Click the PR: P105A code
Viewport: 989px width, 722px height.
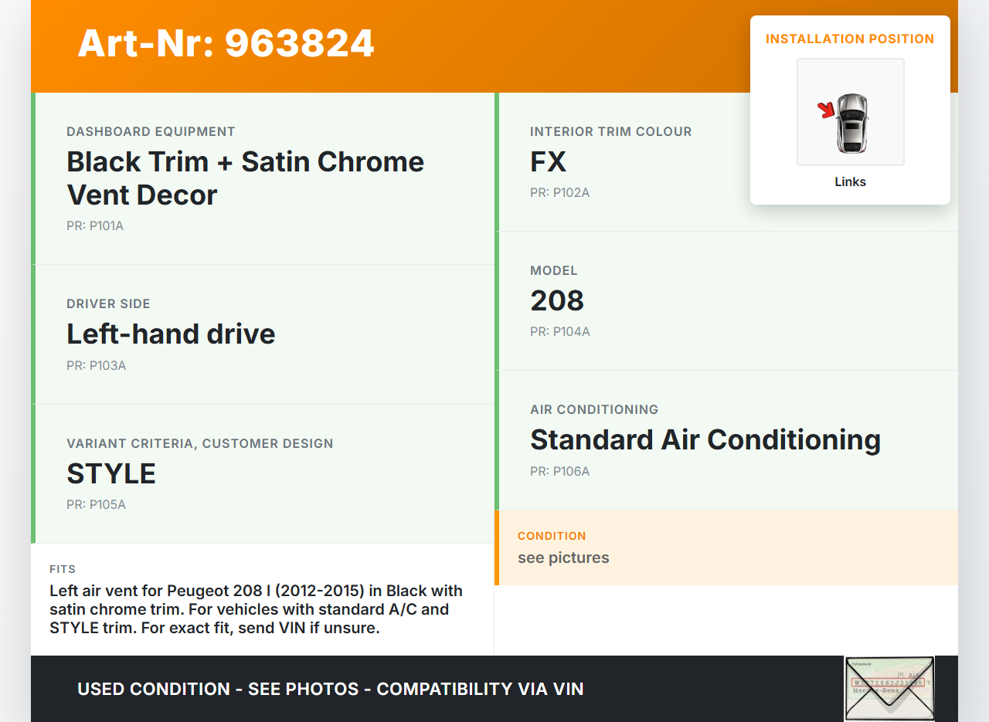click(96, 505)
